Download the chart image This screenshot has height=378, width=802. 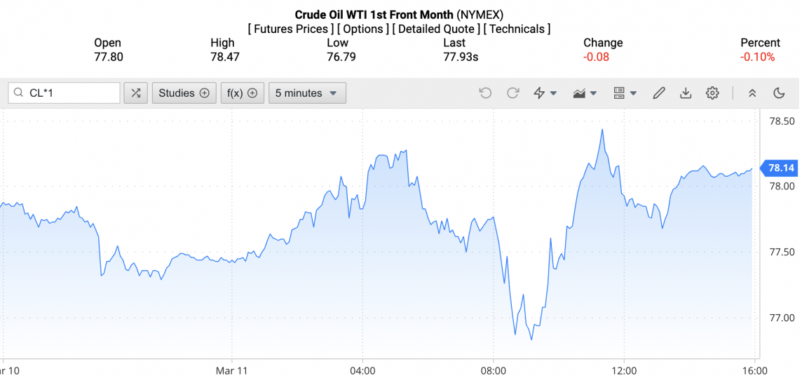pos(686,93)
